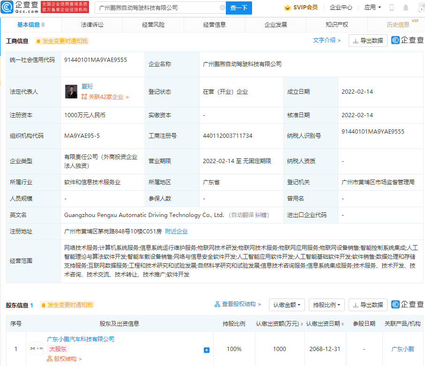Open the 持股比例 dropdown
This screenshot has height=366, width=425.
(x=325, y=305)
